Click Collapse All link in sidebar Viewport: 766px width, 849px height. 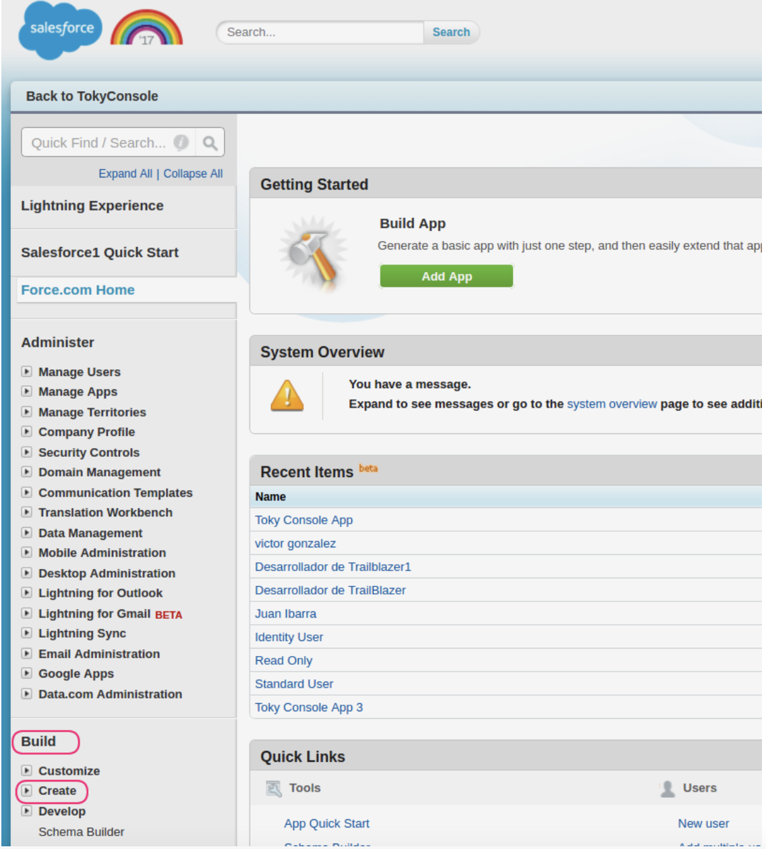click(193, 173)
